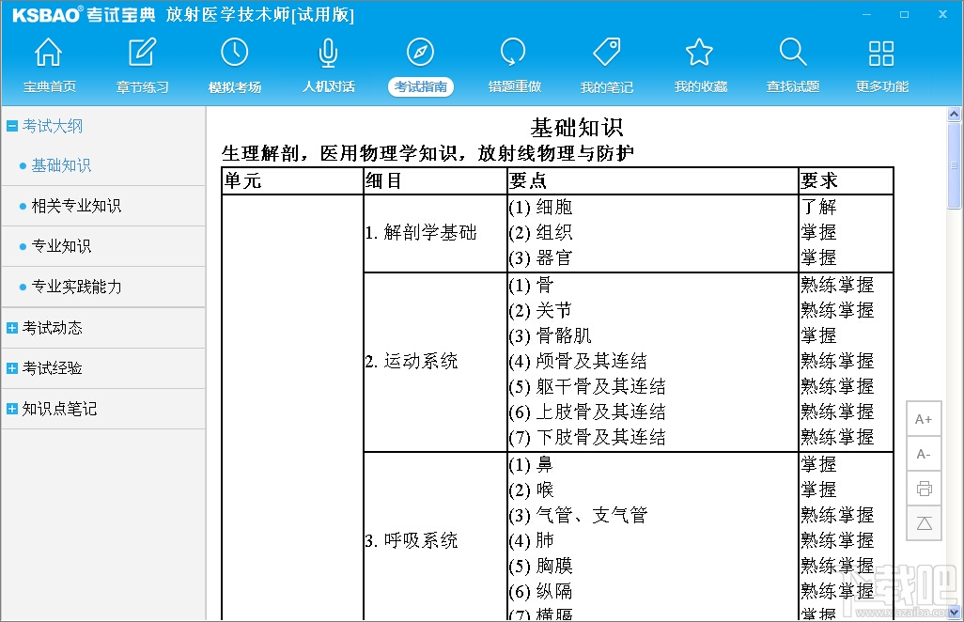The width and height of the screenshot is (964, 622).
Task: Expand the 考试经验 tree node
Action: (11, 368)
